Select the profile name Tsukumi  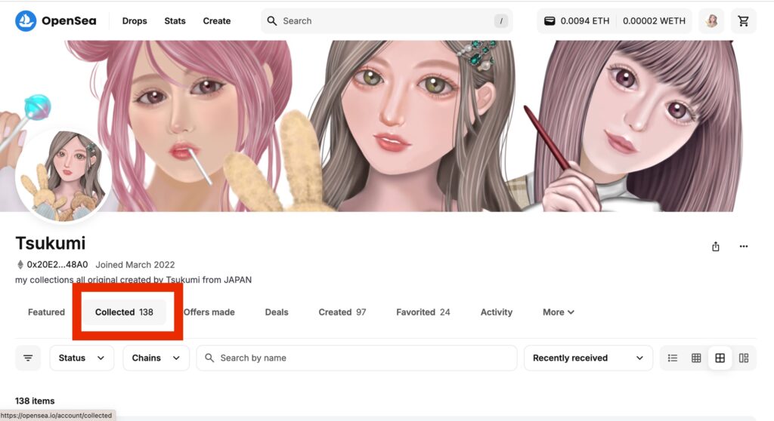(x=51, y=243)
